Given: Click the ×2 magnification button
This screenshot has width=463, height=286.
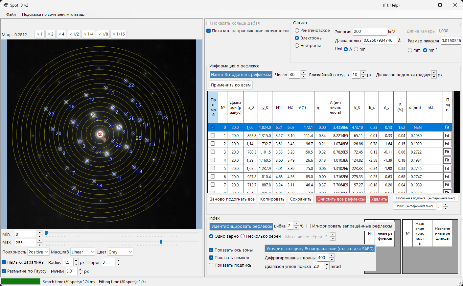Looking at the screenshot, I should point(50,34).
